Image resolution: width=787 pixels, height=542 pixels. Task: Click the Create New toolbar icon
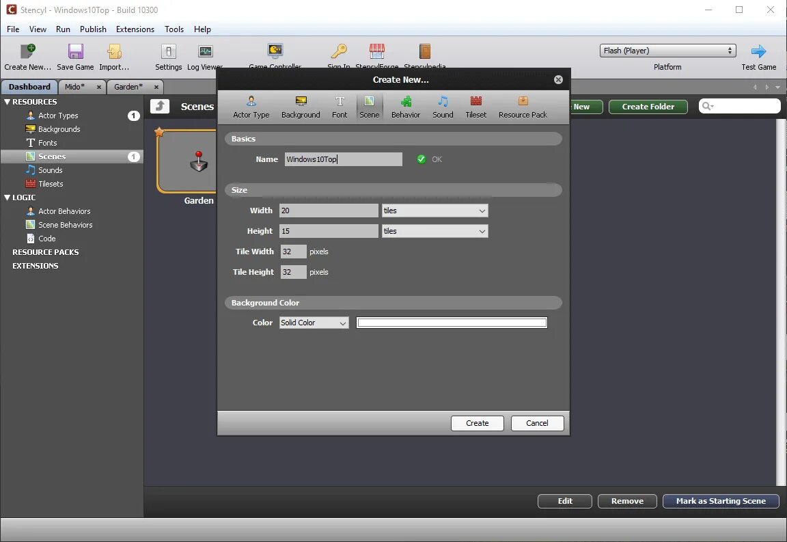pos(27,51)
